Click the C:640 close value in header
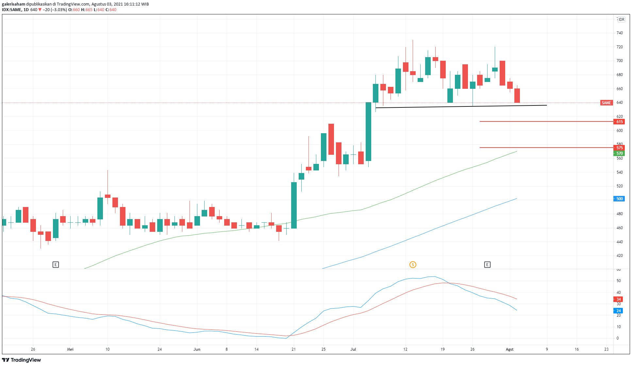 coord(111,10)
